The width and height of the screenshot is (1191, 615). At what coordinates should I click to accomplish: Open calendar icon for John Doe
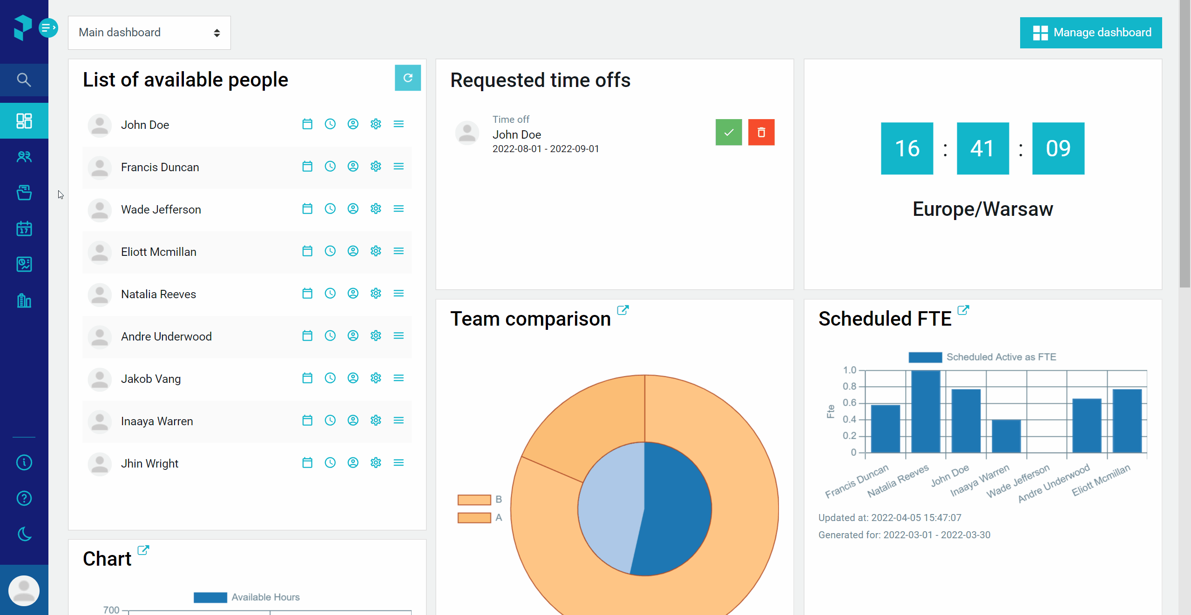(307, 124)
